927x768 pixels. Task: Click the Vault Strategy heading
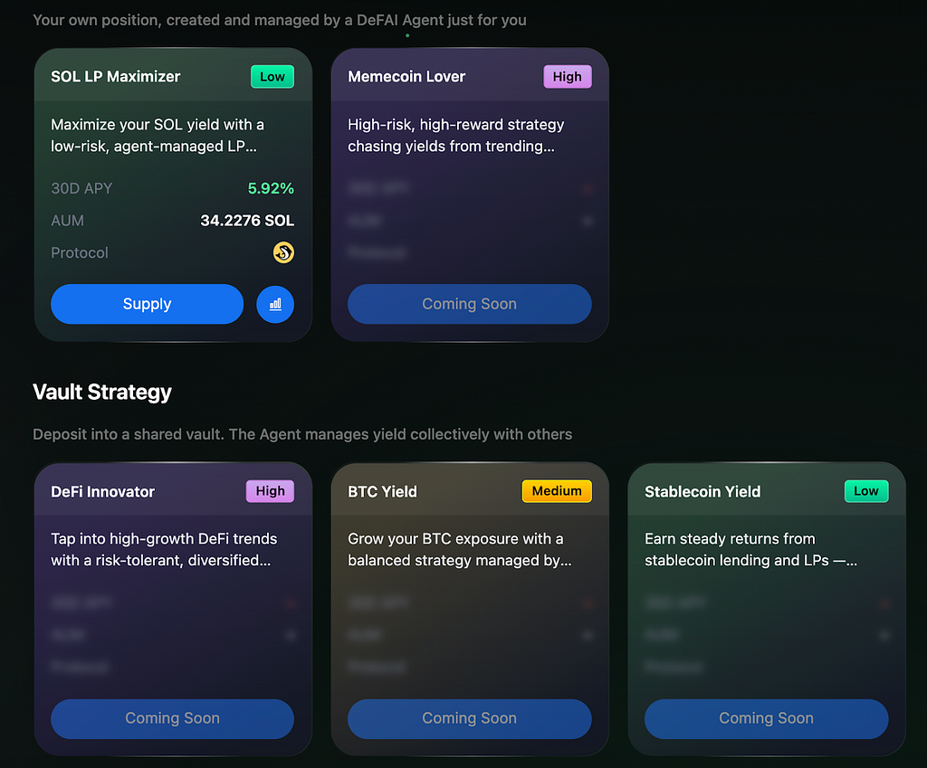(102, 393)
